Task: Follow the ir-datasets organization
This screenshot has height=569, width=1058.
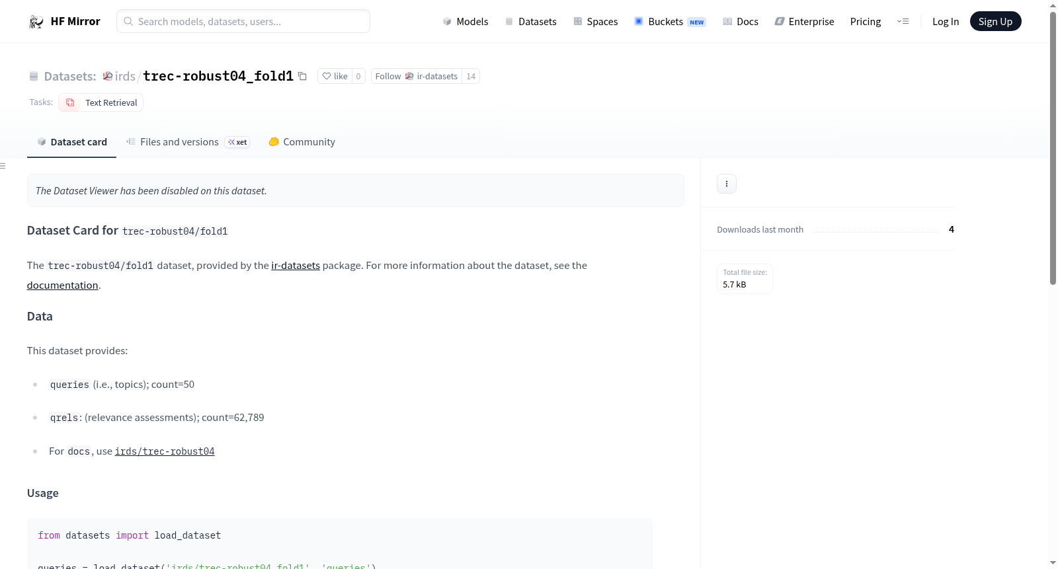Action: pos(417,76)
